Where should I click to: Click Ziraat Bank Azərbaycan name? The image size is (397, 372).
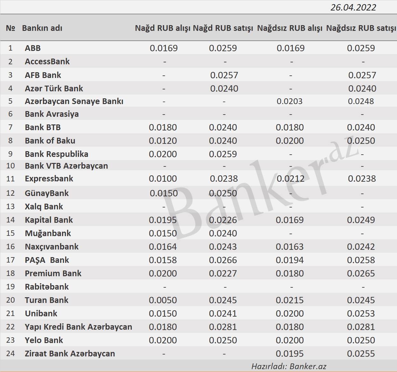point(70,354)
